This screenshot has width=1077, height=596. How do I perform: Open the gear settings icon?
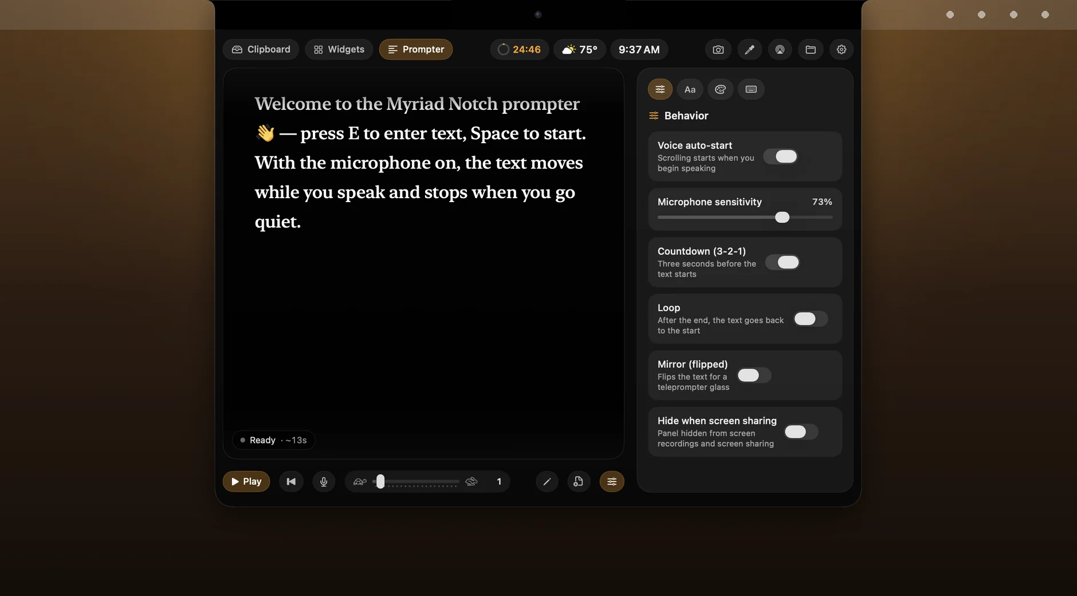pos(842,49)
